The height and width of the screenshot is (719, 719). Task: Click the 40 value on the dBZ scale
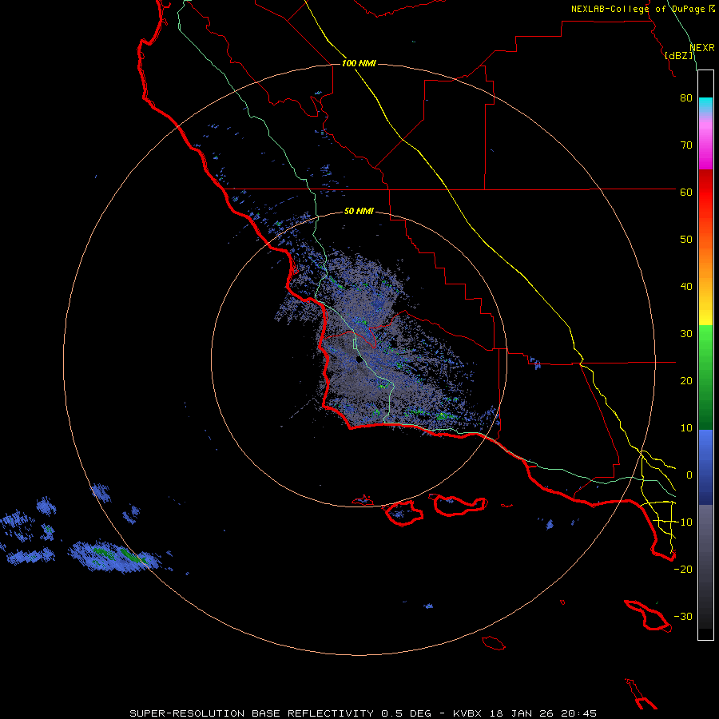tap(686, 287)
